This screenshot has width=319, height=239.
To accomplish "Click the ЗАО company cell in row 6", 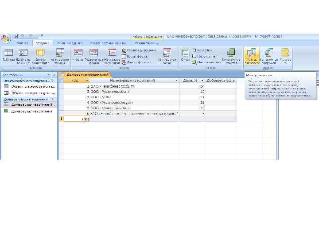I will (134, 114).
